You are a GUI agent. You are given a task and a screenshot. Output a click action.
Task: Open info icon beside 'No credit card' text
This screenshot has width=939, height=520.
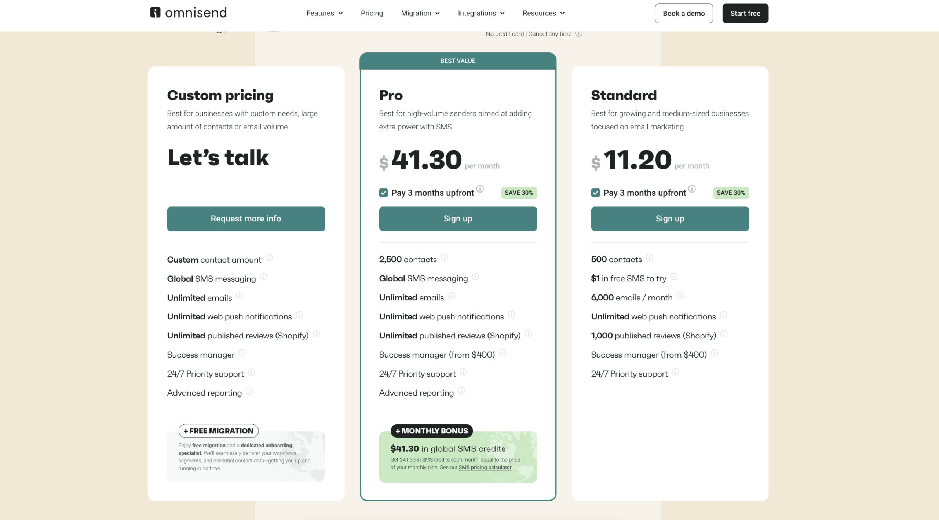pos(579,33)
